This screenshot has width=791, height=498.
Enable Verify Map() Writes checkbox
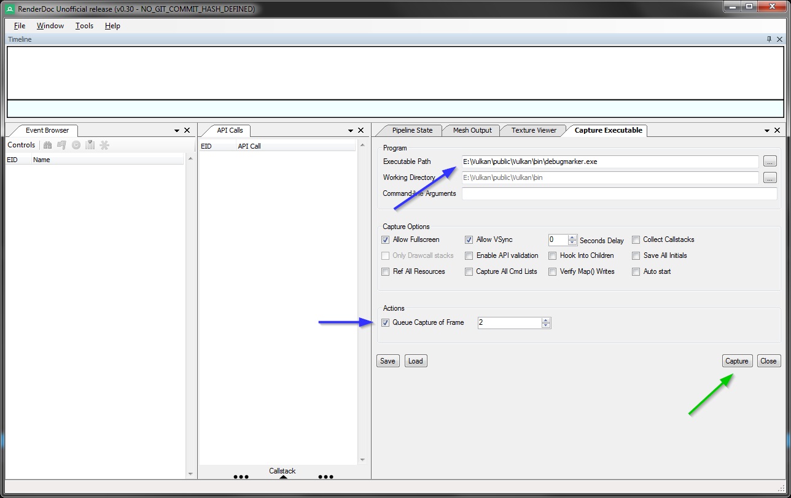(553, 271)
